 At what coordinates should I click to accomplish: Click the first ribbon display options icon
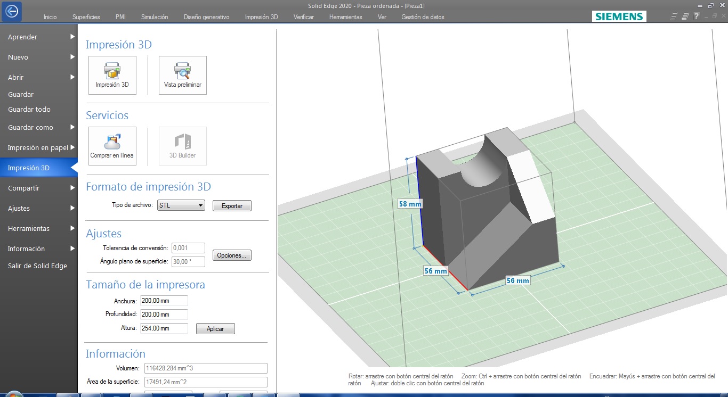[673, 16]
